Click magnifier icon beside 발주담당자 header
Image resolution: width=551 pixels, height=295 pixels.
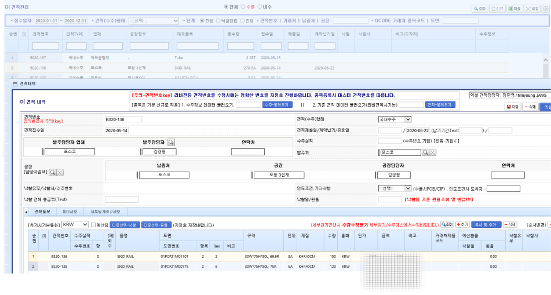pyautogui.click(x=171, y=142)
